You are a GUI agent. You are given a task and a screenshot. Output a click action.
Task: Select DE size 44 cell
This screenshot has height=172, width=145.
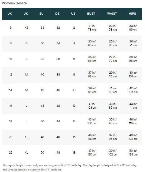58,121
